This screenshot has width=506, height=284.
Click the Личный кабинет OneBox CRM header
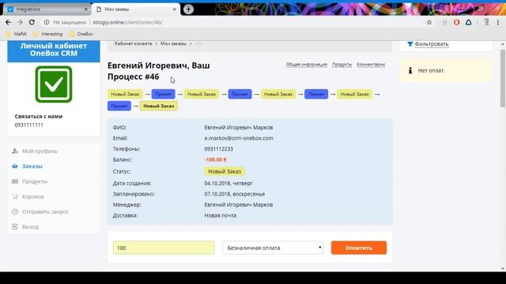[54, 50]
